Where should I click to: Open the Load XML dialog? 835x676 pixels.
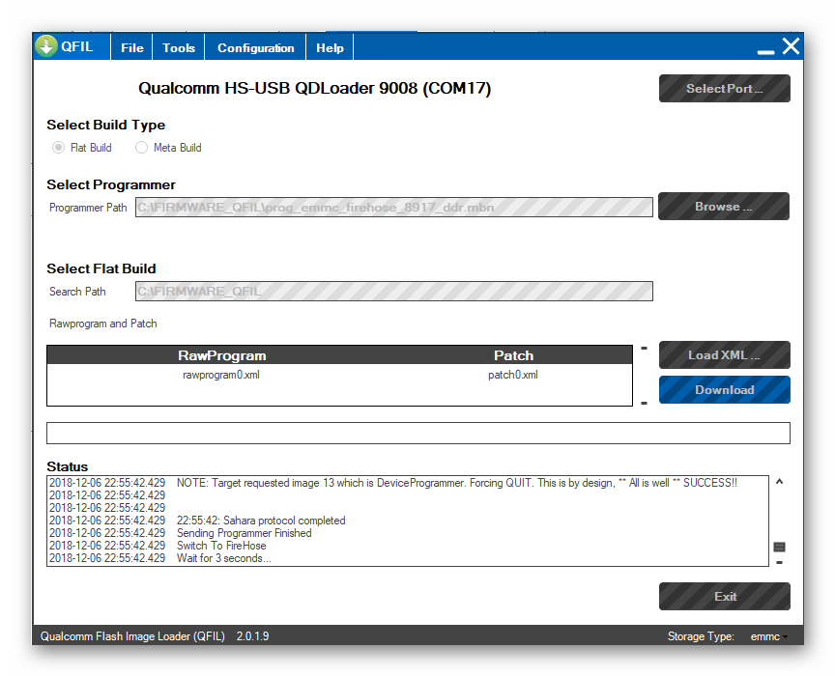(724, 354)
